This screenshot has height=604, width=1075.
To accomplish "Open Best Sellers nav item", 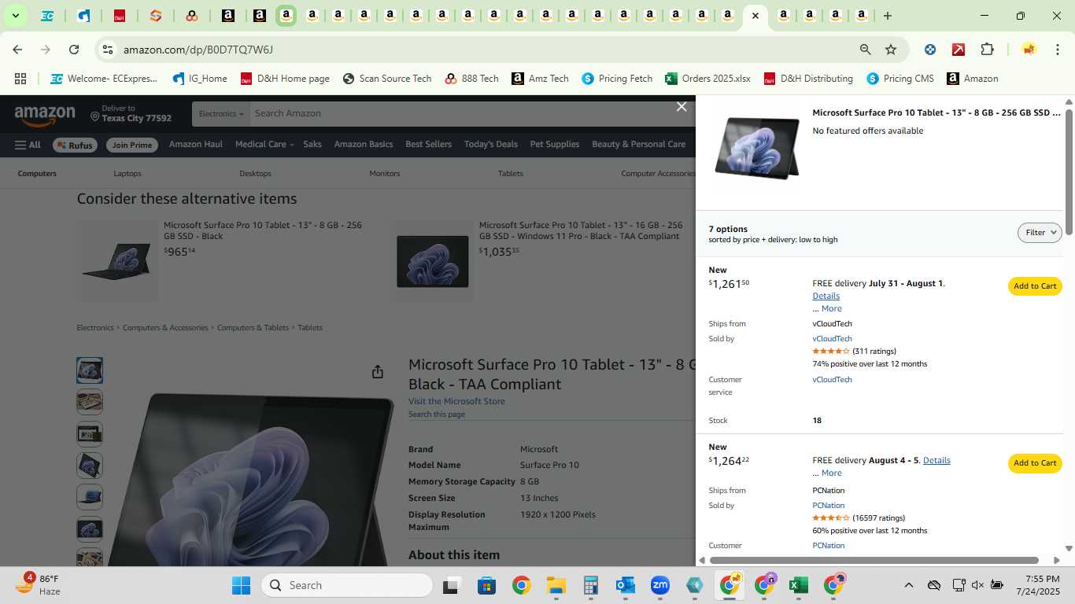I will (x=429, y=145).
